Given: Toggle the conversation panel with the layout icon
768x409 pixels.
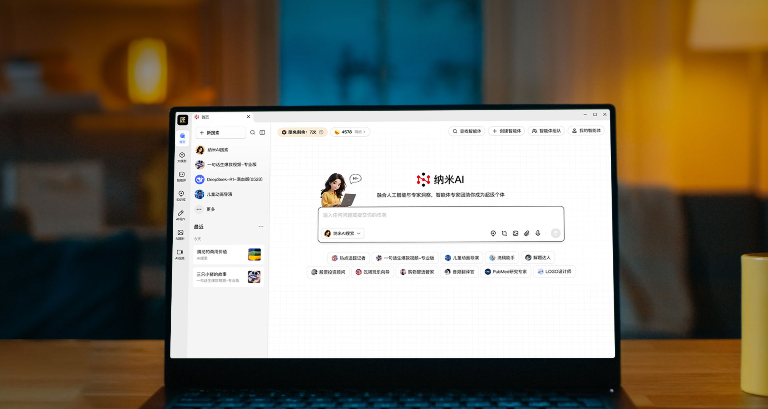Looking at the screenshot, I should tap(262, 133).
